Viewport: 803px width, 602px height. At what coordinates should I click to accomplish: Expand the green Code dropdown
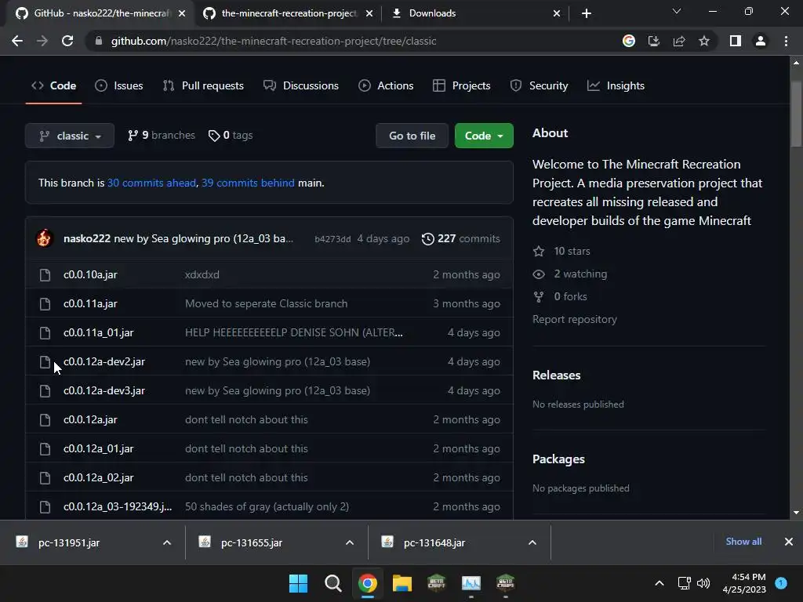(484, 136)
